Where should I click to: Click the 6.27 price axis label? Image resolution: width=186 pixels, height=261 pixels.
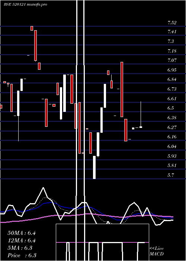(172, 128)
